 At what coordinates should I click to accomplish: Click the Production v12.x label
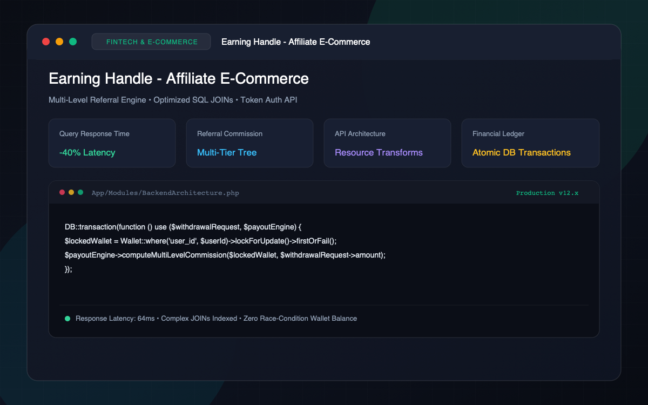(x=547, y=193)
